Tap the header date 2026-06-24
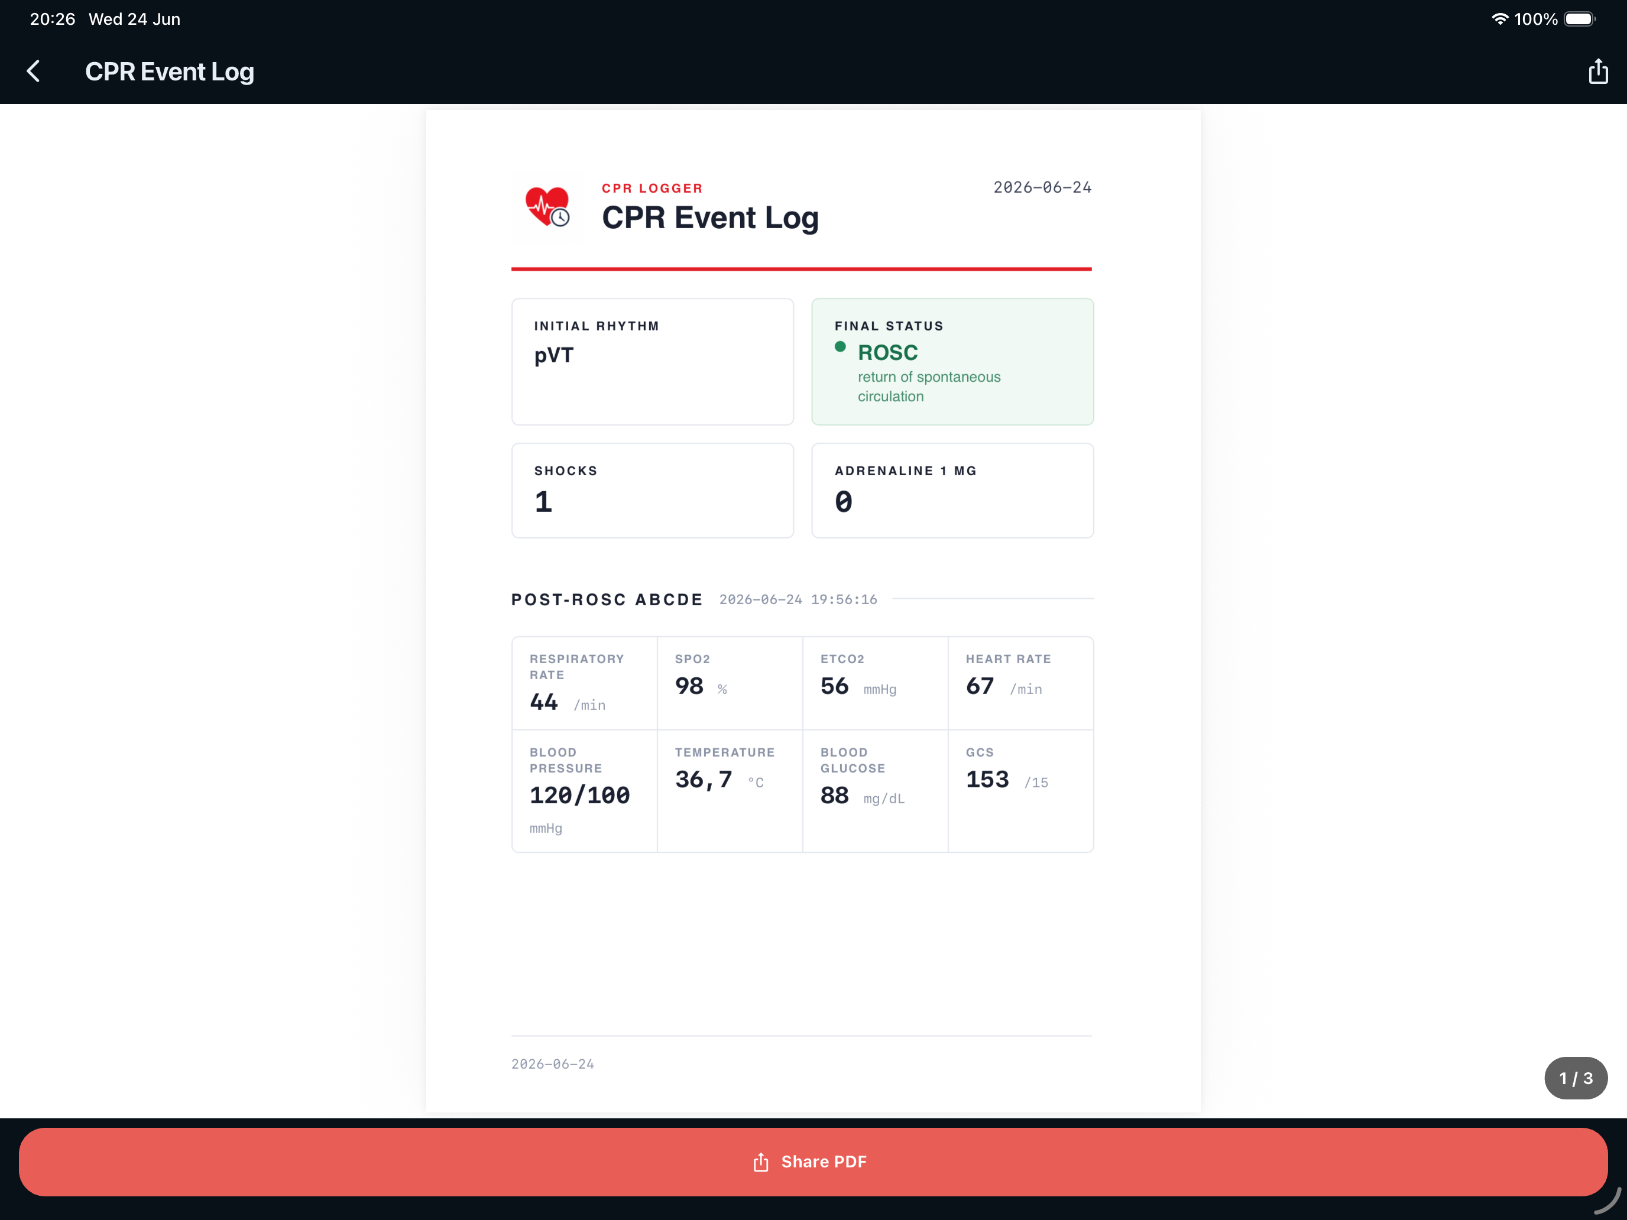 pos(1042,187)
